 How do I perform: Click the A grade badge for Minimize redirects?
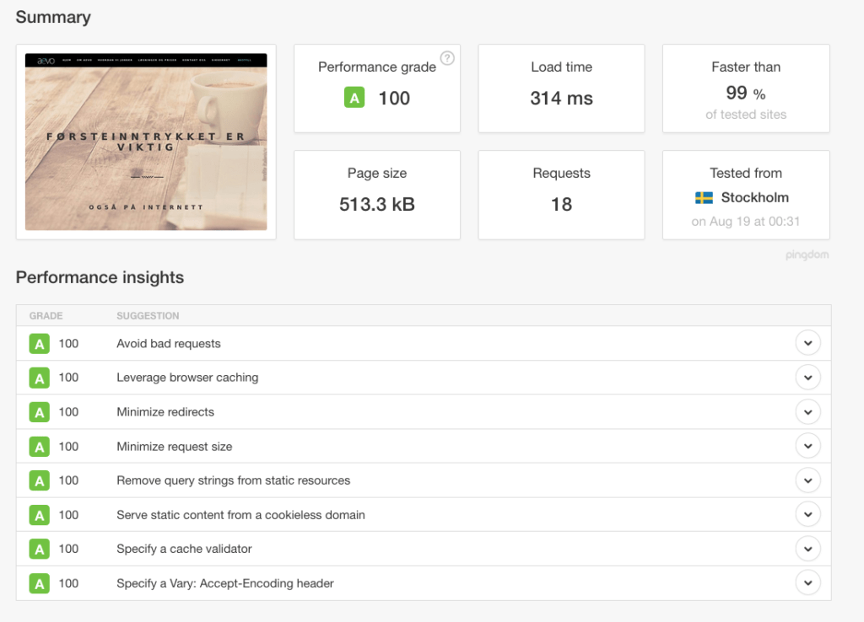(39, 412)
